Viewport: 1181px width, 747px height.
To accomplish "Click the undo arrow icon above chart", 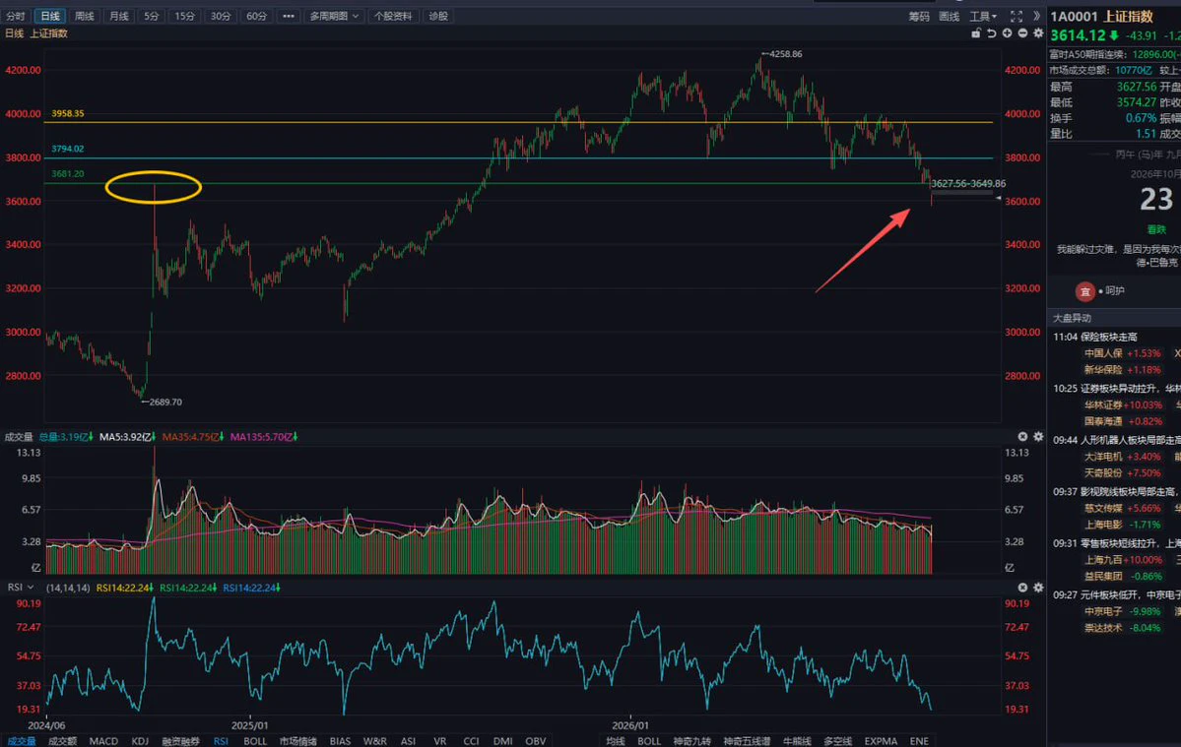I will tap(991, 33).
